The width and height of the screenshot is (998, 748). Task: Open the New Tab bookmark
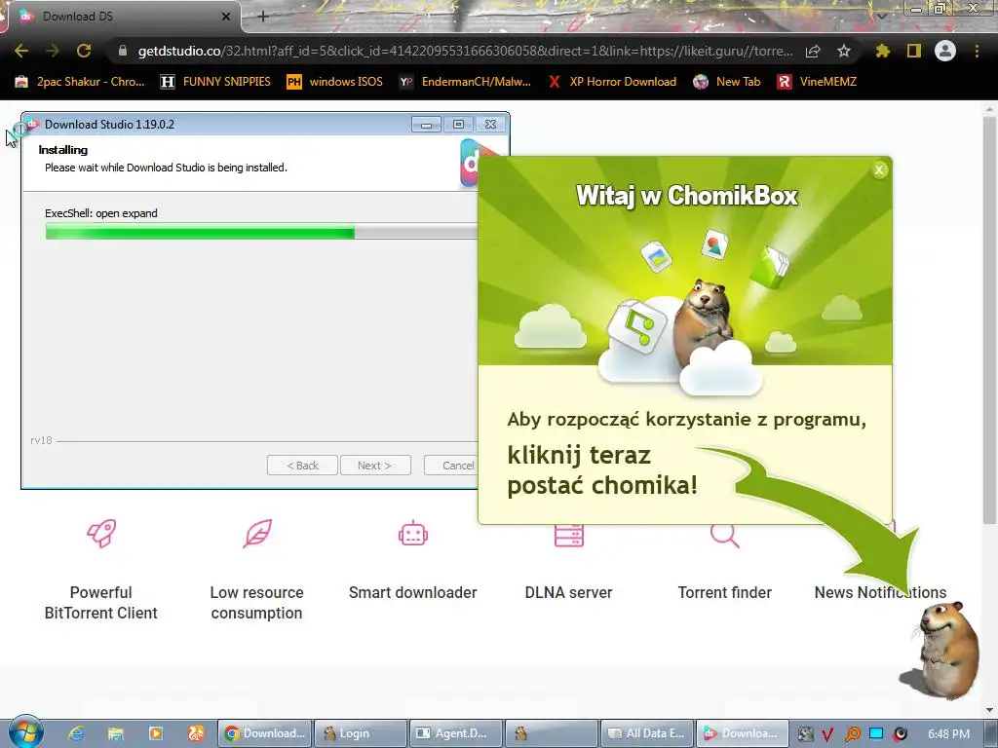pyautogui.click(x=727, y=82)
